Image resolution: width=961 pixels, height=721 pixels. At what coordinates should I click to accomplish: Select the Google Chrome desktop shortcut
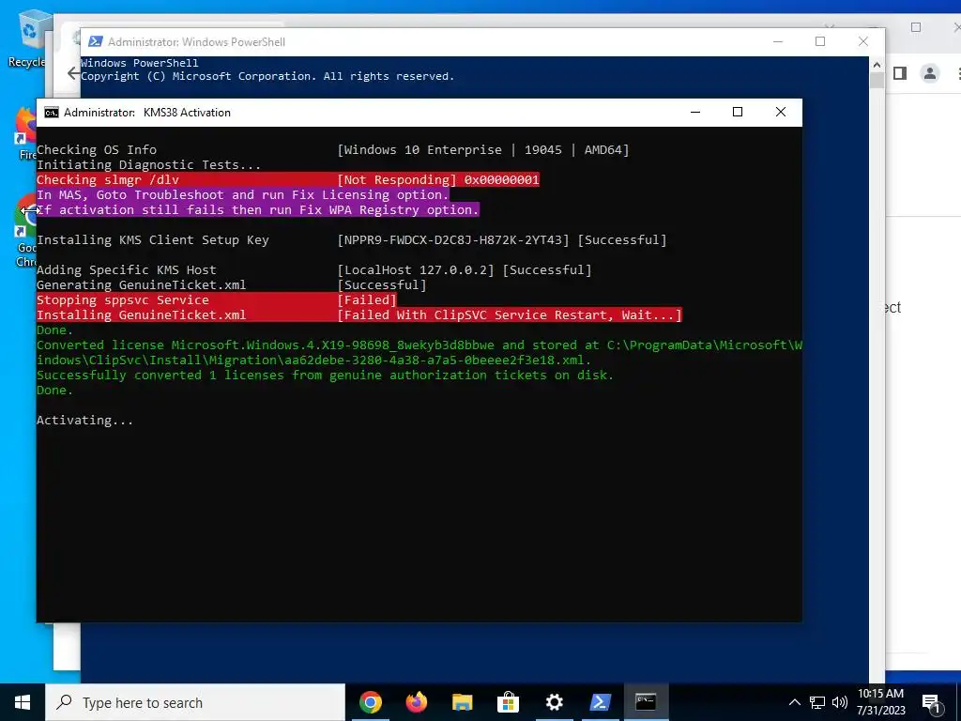25,231
